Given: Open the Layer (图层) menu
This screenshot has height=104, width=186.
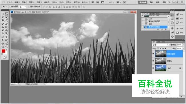Looking at the screenshot, I should click(x=32, y=2).
